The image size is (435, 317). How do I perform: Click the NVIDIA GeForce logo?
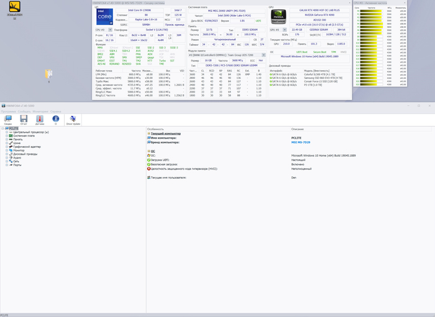tap(280, 17)
